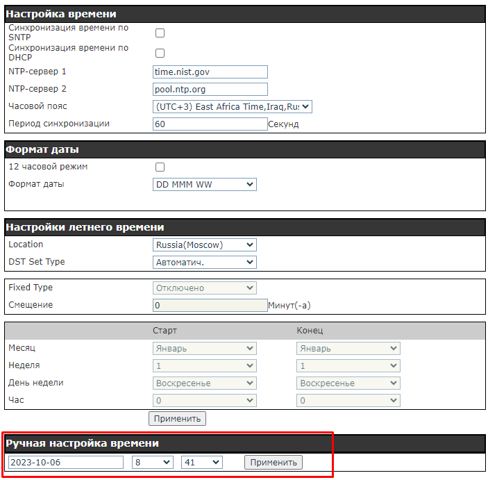The height and width of the screenshot is (480, 488).
Task: Open the Старт month dropdown
Action: pos(204,349)
